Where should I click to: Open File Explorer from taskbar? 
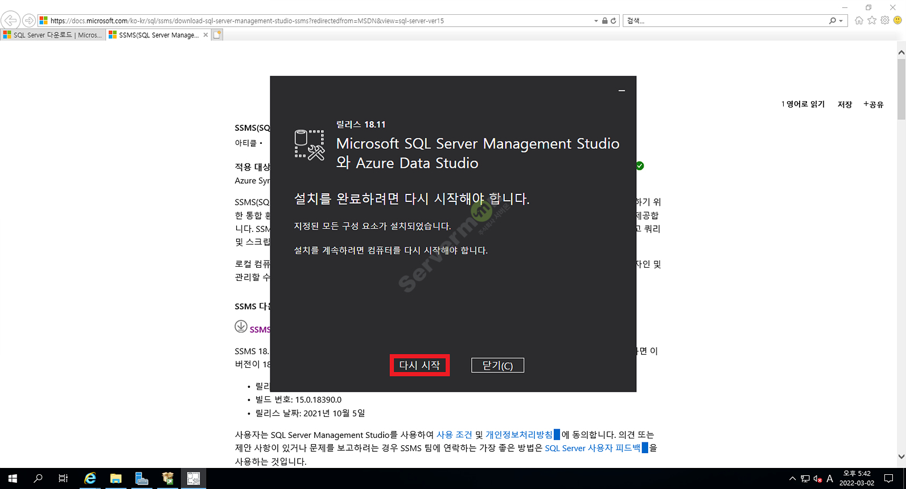[116, 479]
